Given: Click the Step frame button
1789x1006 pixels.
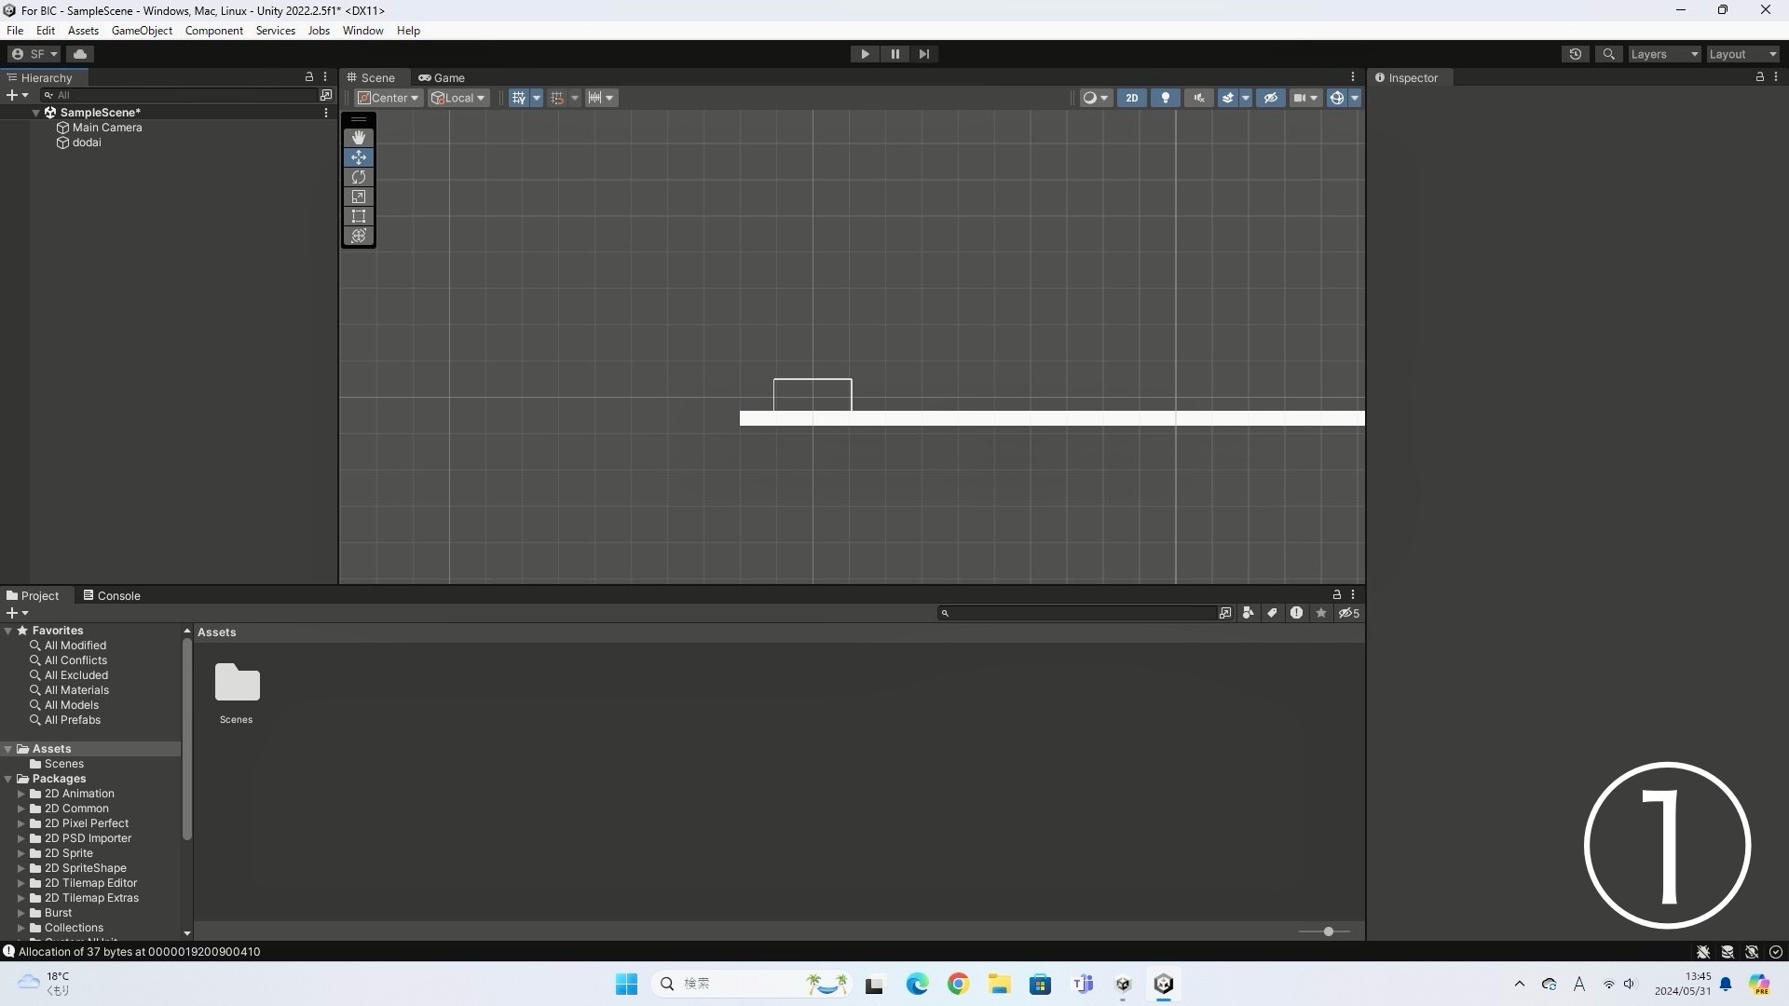Looking at the screenshot, I should point(923,54).
